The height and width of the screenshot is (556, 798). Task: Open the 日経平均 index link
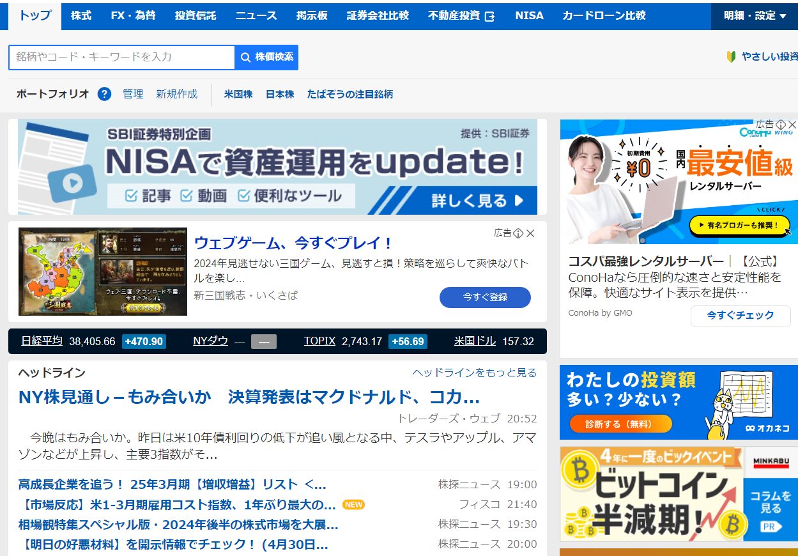(x=42, y=341)
